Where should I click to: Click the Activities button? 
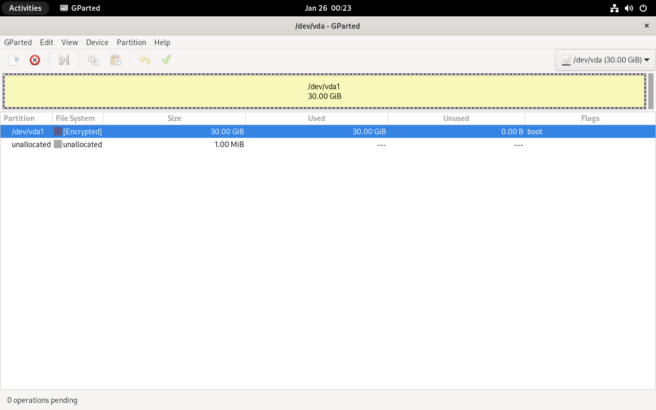25,8
